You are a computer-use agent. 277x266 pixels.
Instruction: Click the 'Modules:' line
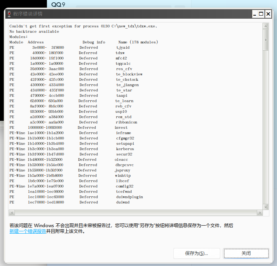click(x=19, y=37)
